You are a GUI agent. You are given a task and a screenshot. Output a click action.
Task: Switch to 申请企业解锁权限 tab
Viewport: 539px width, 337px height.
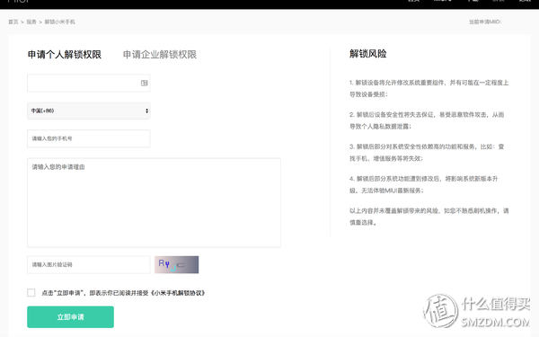tap(160, 54)
